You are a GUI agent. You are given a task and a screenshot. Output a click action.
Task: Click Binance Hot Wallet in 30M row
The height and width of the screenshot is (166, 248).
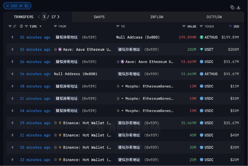coord(87,147)
